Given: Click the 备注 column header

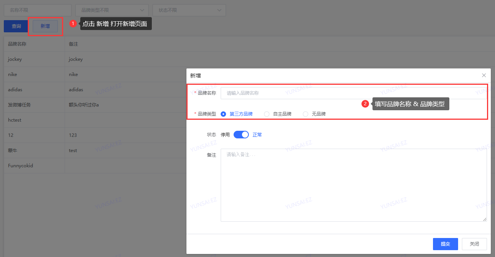Looking at the screenshot, I should pos(73,44).
